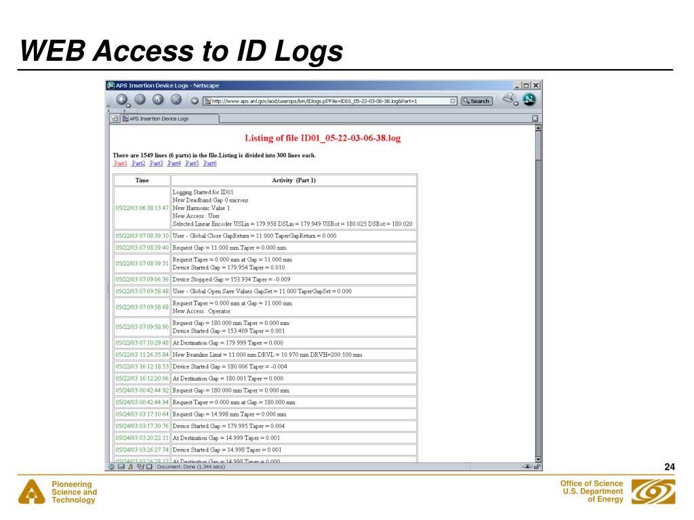Click 'User - Global Close GapReturn' entry

tap(255, 236)
